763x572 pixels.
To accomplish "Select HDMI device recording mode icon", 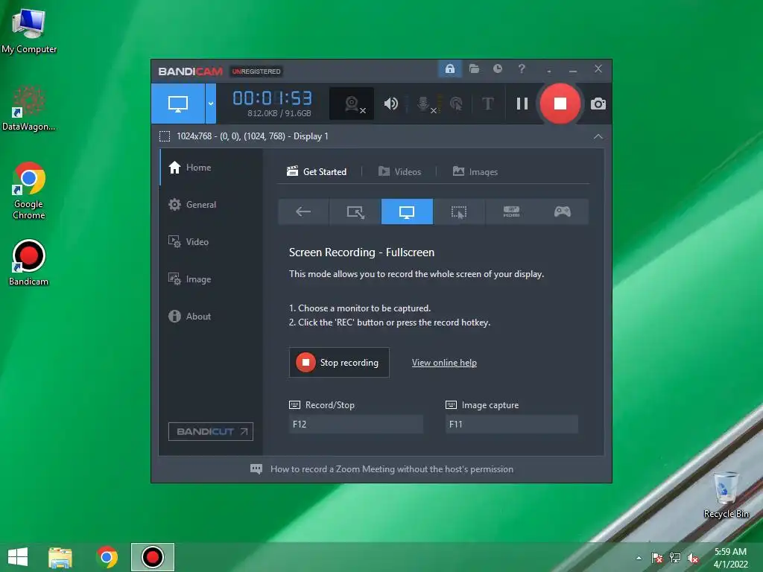I will tap(511, 212).
